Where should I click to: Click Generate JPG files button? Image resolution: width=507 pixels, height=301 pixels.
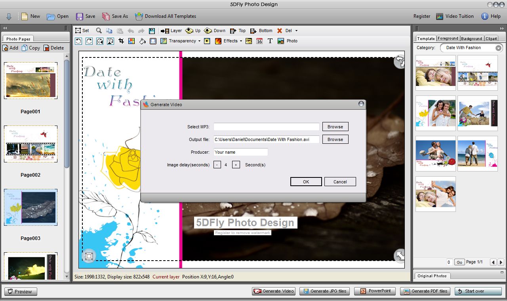[324, 291]
